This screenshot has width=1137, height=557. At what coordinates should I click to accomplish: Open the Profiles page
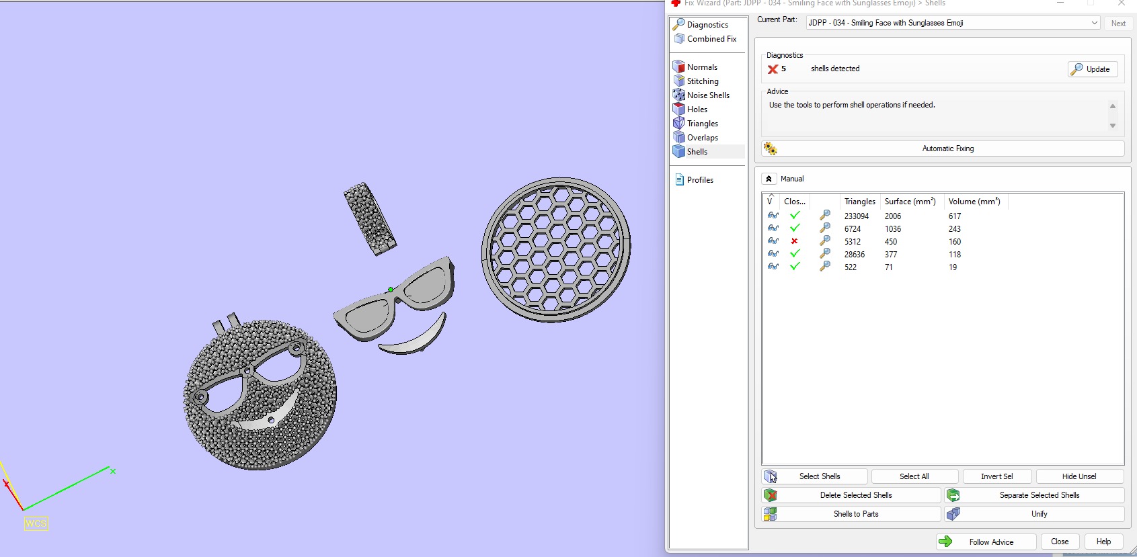click(699, 180)
